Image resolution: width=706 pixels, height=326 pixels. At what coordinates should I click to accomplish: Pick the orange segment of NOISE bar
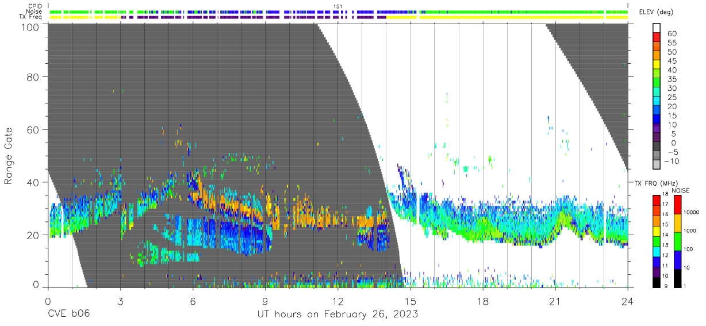678,222
